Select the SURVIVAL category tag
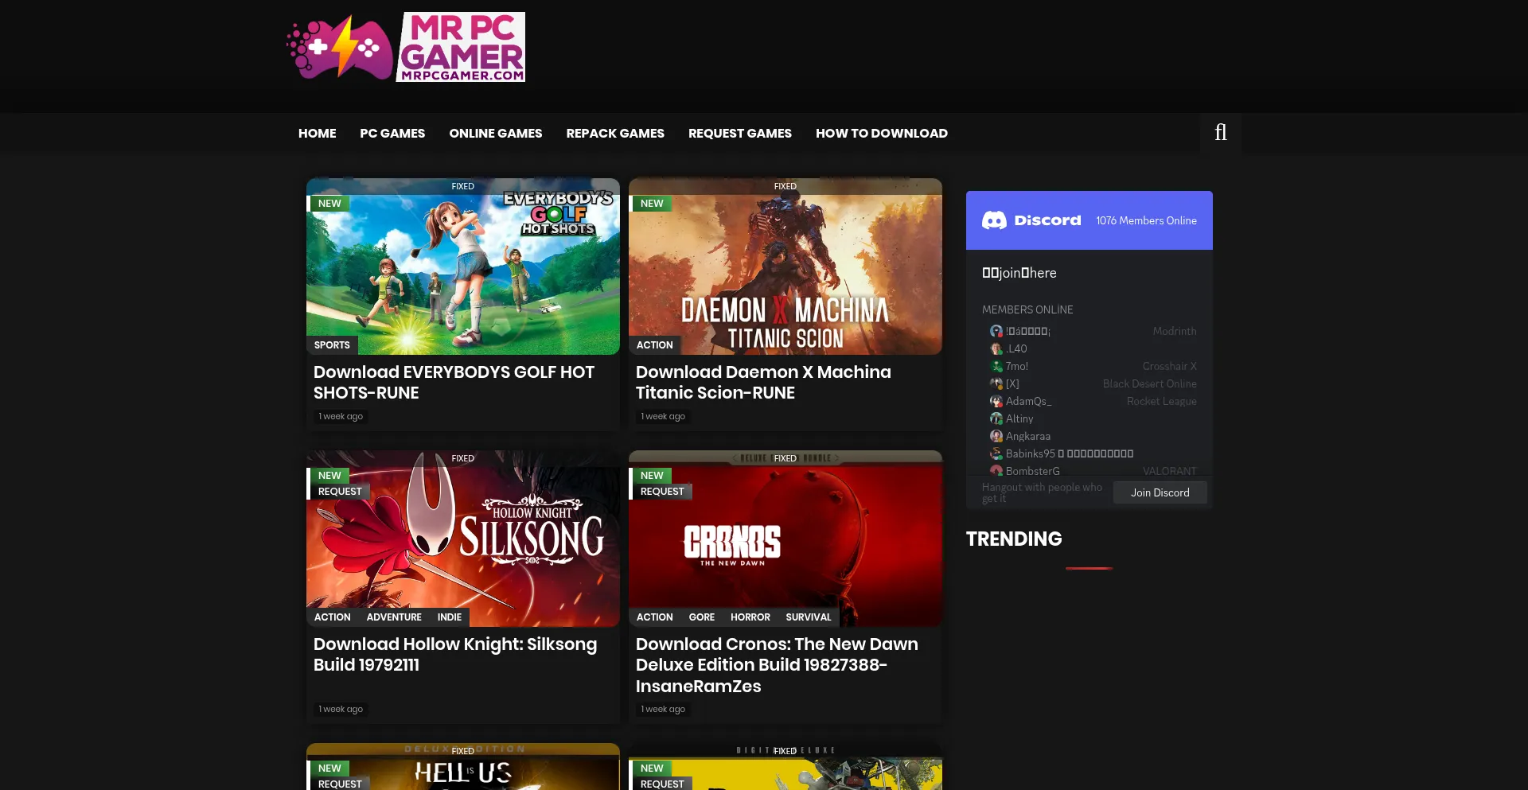Screen dimensions: 1528x790 809,617
